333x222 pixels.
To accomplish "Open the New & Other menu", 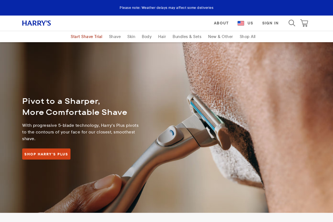I will click(221, 37).
